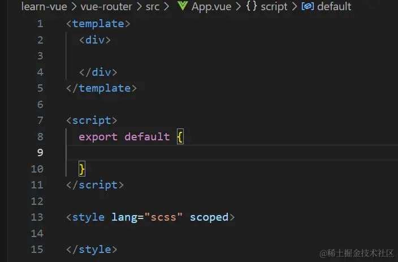Open the learn-vue breadcrumb segment
The image size is (398, 262).
click(x=44, y=6)
